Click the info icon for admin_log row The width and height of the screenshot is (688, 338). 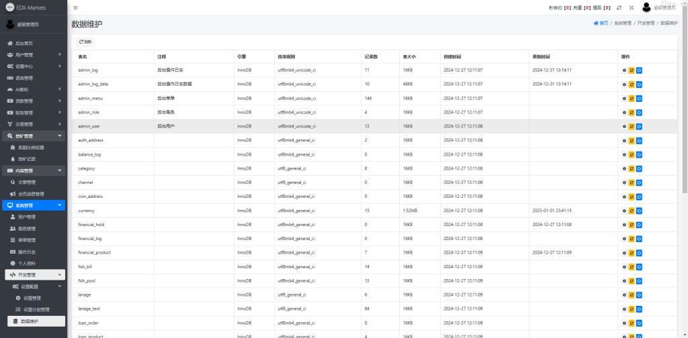pyautogui.click(x=624, y=70)
